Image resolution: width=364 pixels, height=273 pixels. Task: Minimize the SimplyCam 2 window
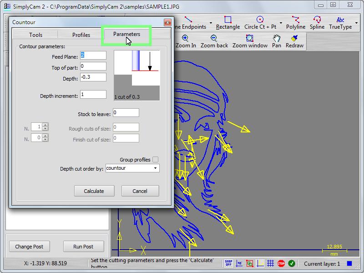[x=321, y=5]
